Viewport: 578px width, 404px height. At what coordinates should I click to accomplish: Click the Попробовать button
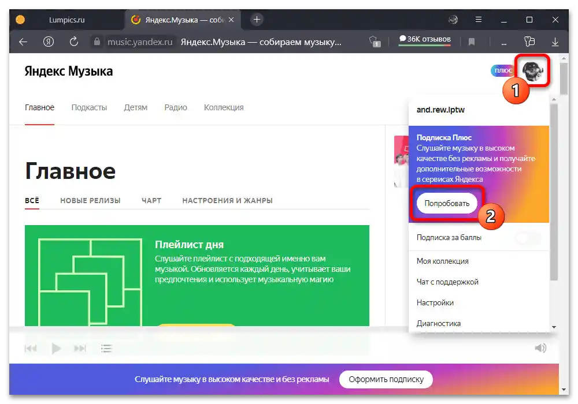pos(447,203)
